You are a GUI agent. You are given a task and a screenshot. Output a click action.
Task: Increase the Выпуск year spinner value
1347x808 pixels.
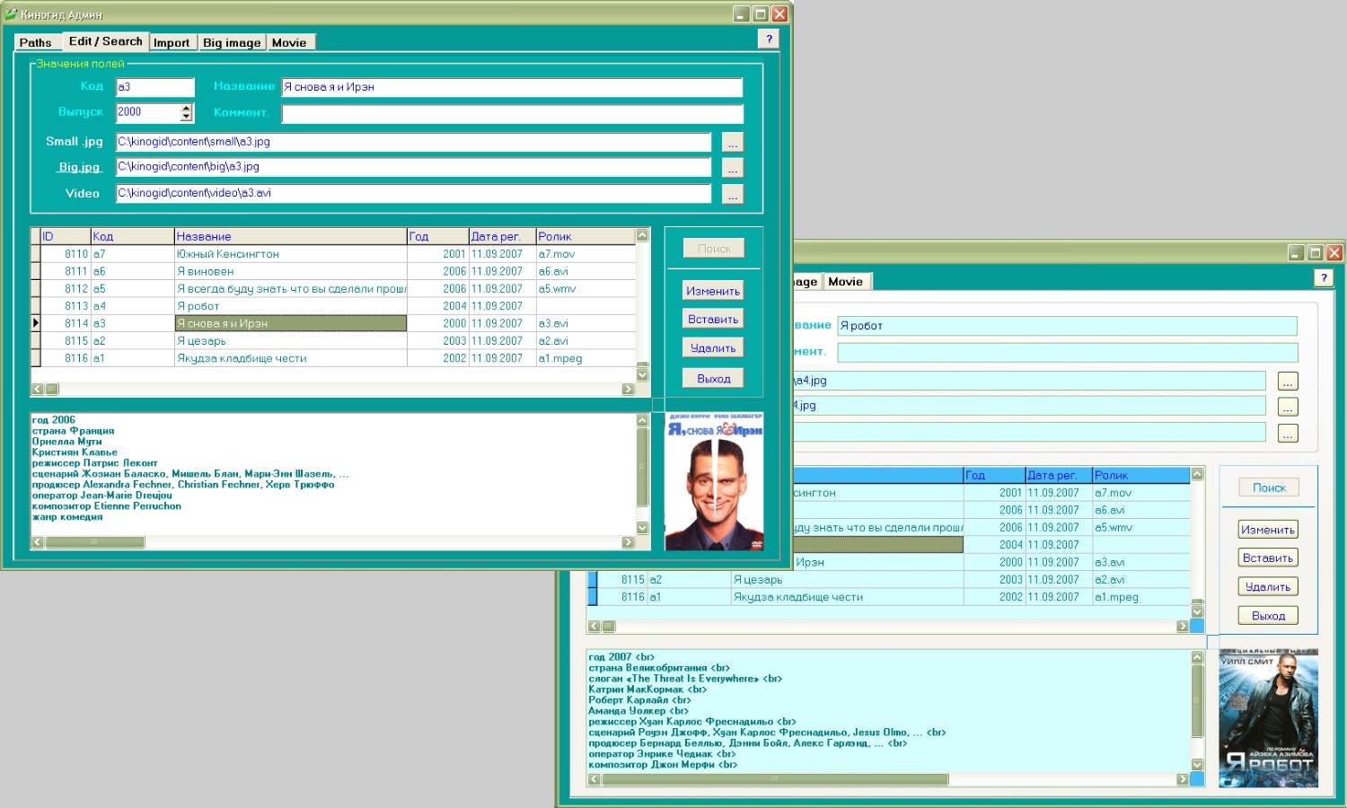tap(186, 109)
